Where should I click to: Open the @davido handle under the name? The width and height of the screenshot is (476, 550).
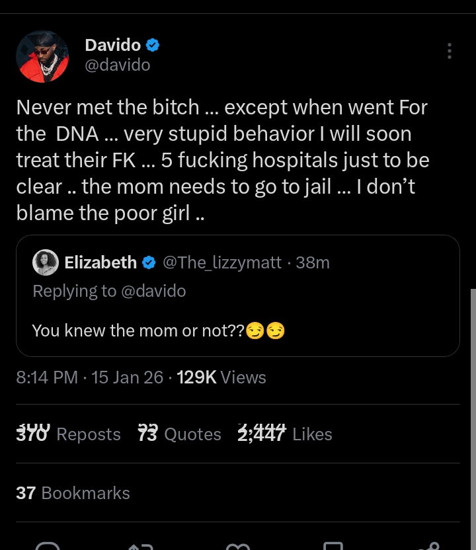118,65
